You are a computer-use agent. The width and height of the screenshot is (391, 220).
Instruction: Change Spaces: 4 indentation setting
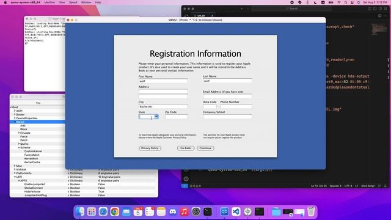[335, 186]
